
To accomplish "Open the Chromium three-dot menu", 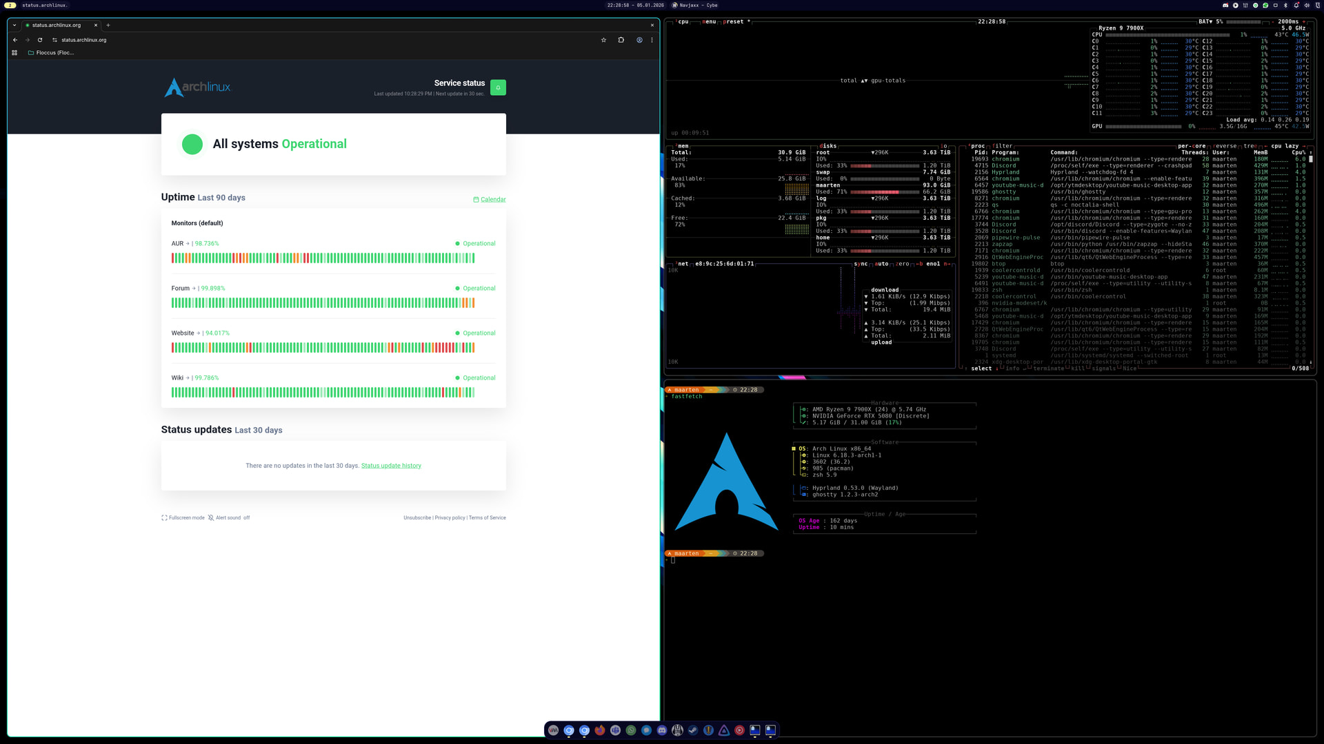I will (652, 40).
